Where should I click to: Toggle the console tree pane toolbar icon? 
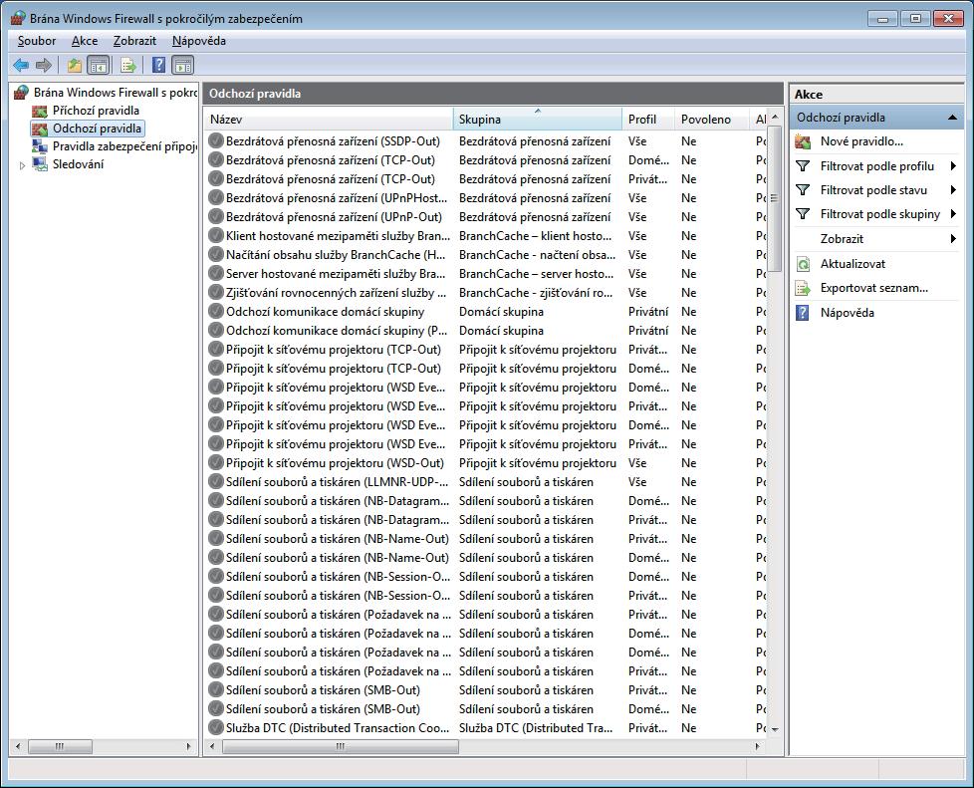pos(99,65)
